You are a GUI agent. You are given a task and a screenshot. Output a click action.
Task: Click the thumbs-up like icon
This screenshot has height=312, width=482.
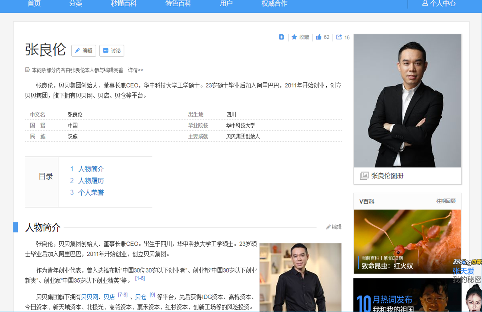click(319, 37)
